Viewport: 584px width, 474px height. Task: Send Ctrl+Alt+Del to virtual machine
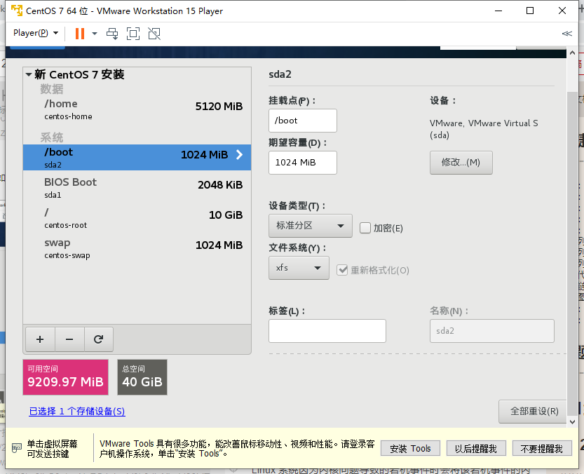tap(112, 34)
